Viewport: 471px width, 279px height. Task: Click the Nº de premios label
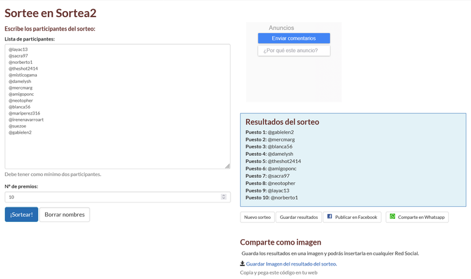point(21,186)
